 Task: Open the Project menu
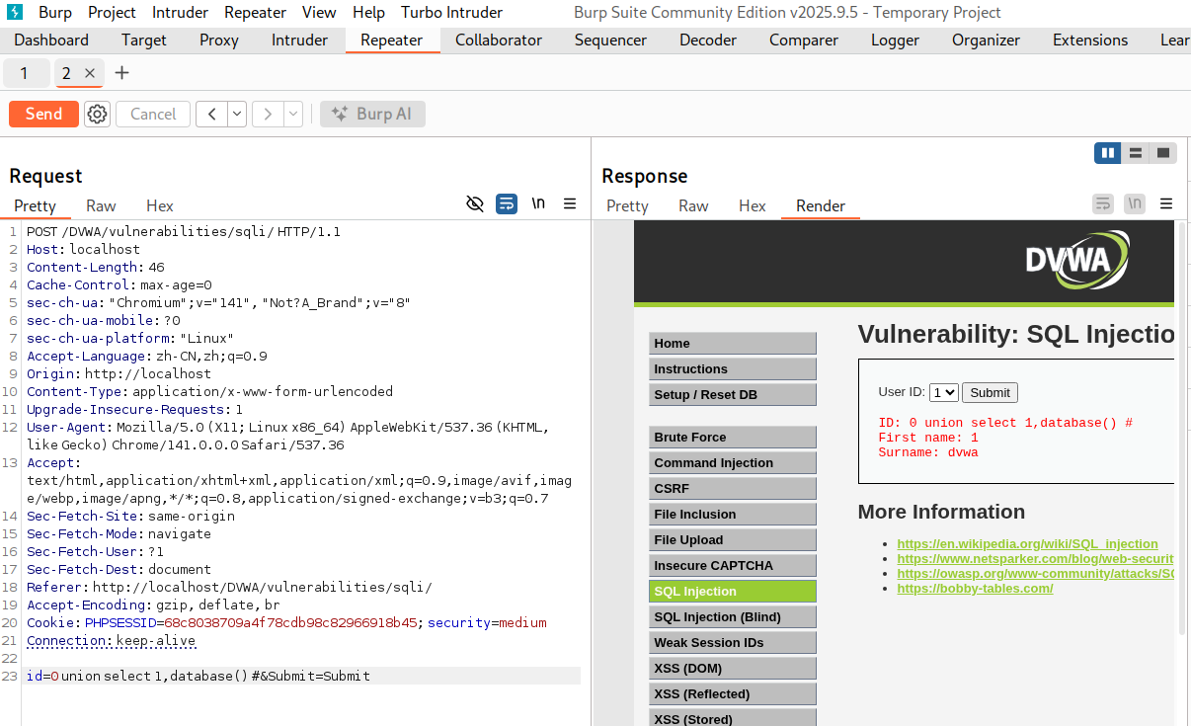pyautogui.click(x=112, y=13)
